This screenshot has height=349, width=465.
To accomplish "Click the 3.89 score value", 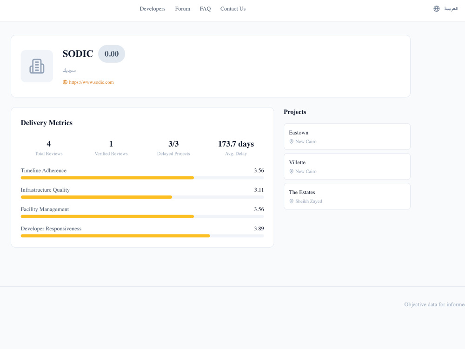I will (x=259, y=228).
